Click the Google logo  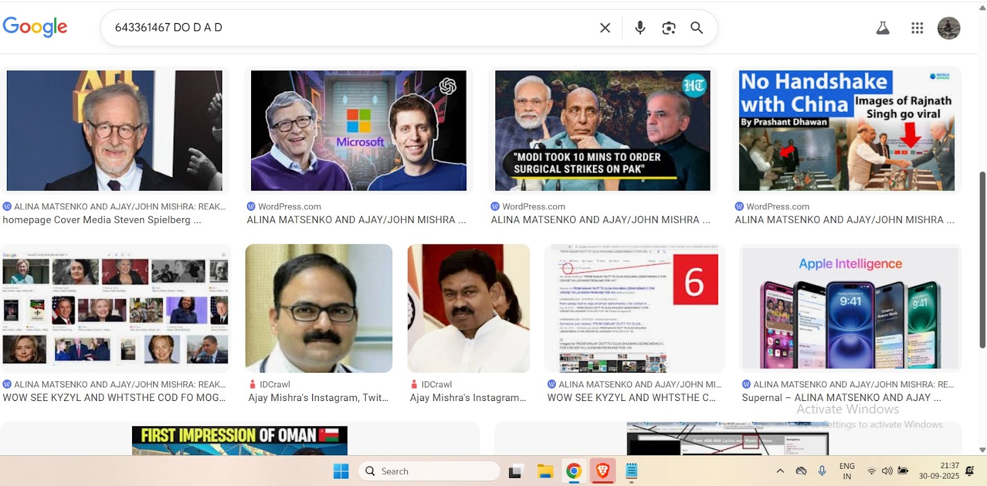coord(35,27)
